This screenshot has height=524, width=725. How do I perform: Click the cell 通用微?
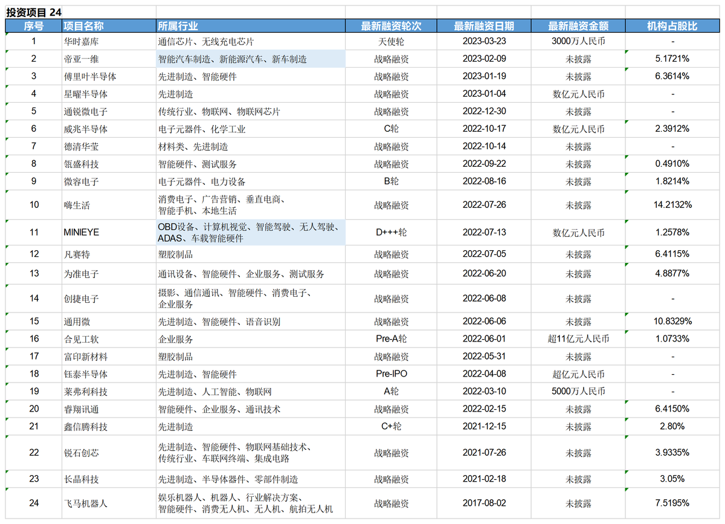tap(109, 322)
